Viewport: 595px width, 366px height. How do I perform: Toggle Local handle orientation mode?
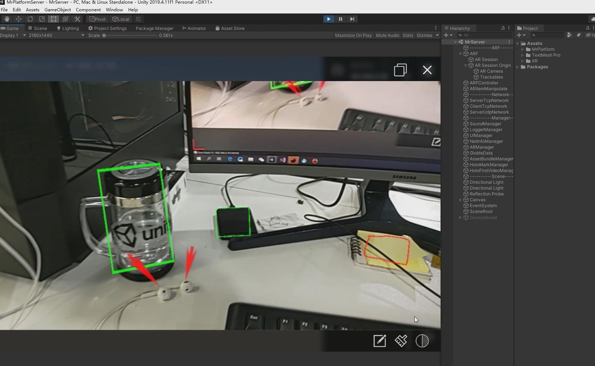121,19
